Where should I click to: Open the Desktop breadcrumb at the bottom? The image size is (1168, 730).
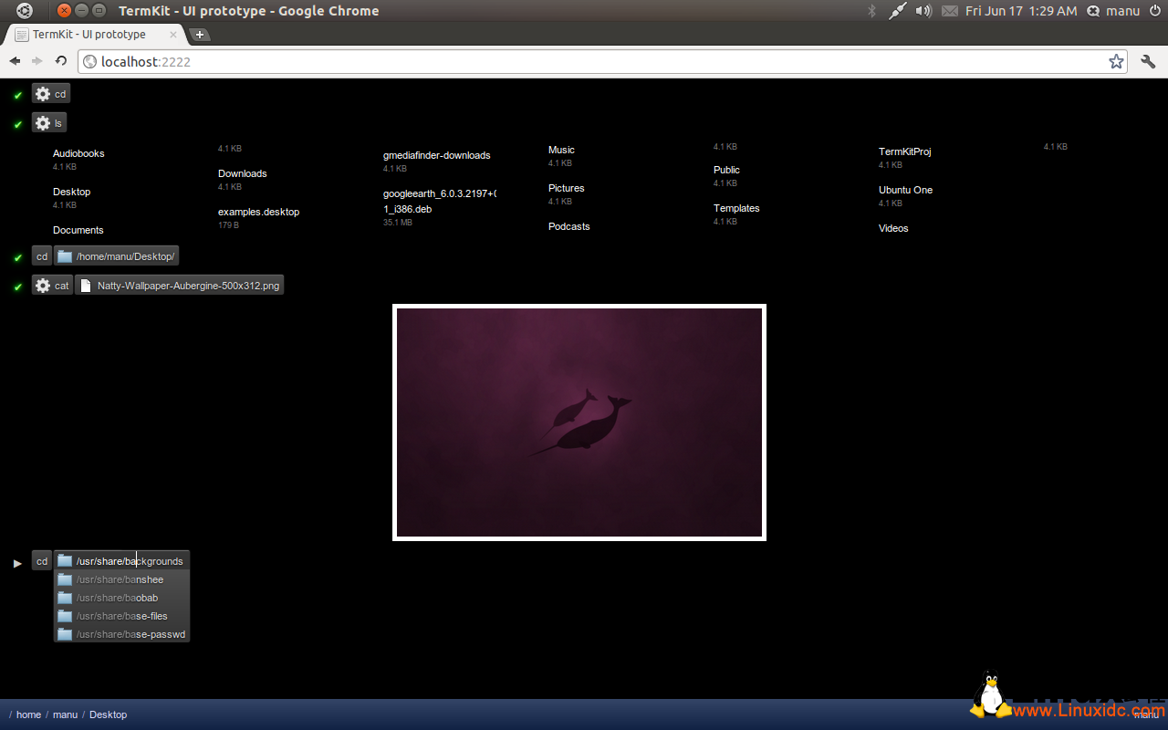[108, 714]
